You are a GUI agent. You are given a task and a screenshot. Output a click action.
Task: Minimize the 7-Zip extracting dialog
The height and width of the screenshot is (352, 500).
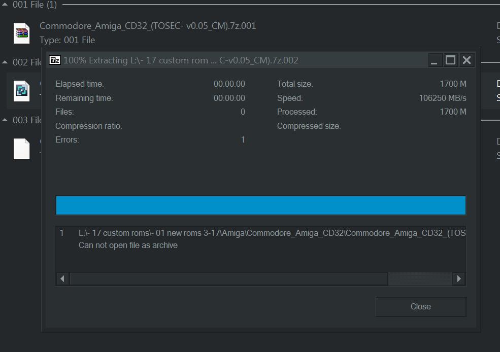pyautogui.click(x=434, y=60)
